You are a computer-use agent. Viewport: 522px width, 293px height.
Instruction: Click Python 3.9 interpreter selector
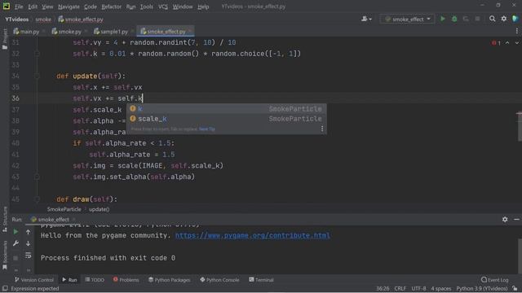tap(482, 289)
